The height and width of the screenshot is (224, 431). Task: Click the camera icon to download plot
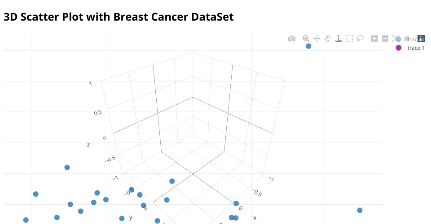[292, 39]
